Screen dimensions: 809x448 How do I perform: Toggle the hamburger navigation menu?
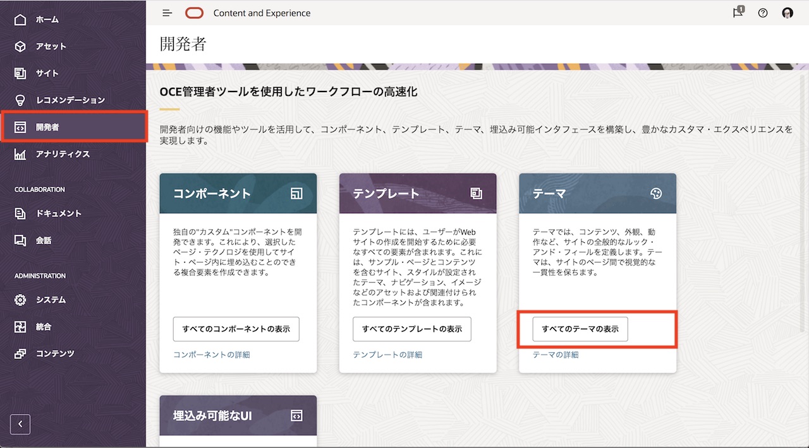[x=167, y=13]
